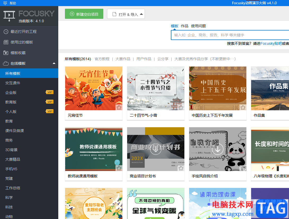This screenshot has height=219, width=289.
Task: Favorite the 教师说课通用模板 star icon
Action: [119, 168]
